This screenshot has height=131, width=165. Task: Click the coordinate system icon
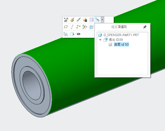pos(85,27)
